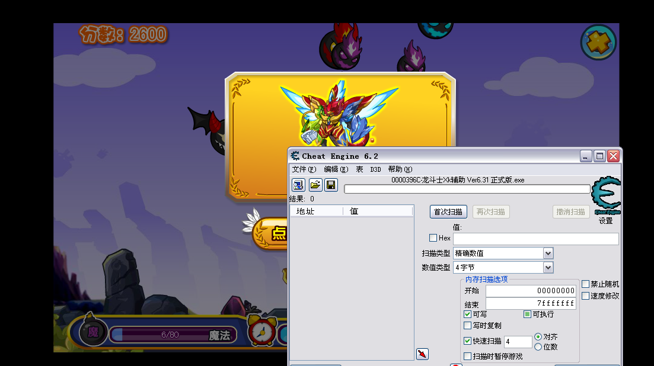This screenshot has height=366, width=654.
Task: Click the 开始 address field
Action: point(531,291)
